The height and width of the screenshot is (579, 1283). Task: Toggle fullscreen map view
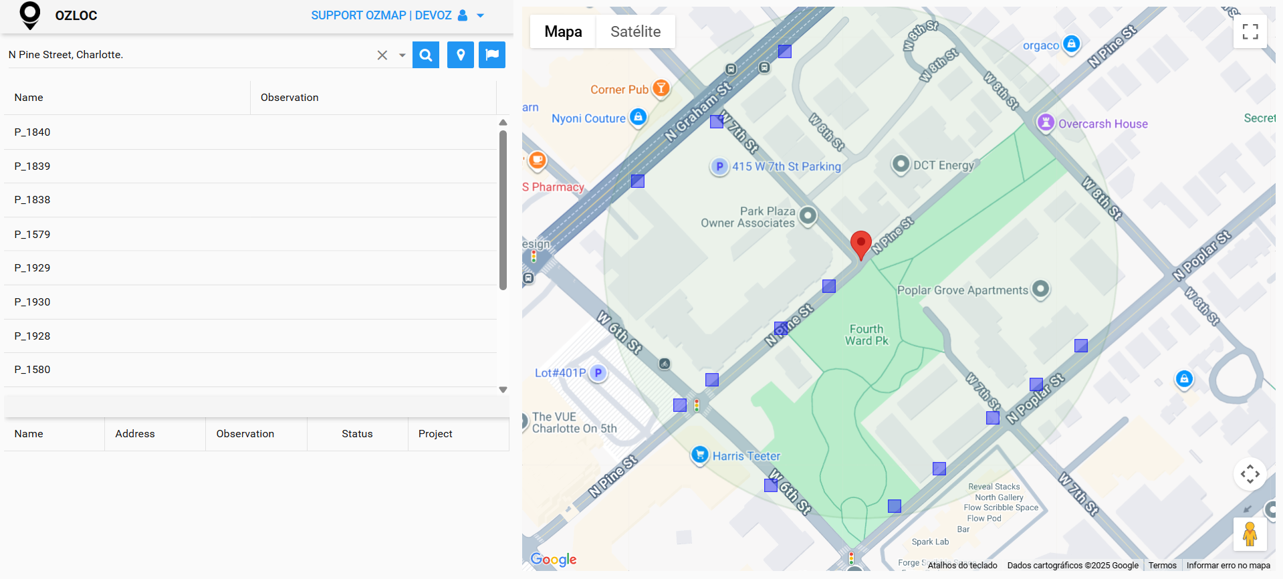(1250, 31)
